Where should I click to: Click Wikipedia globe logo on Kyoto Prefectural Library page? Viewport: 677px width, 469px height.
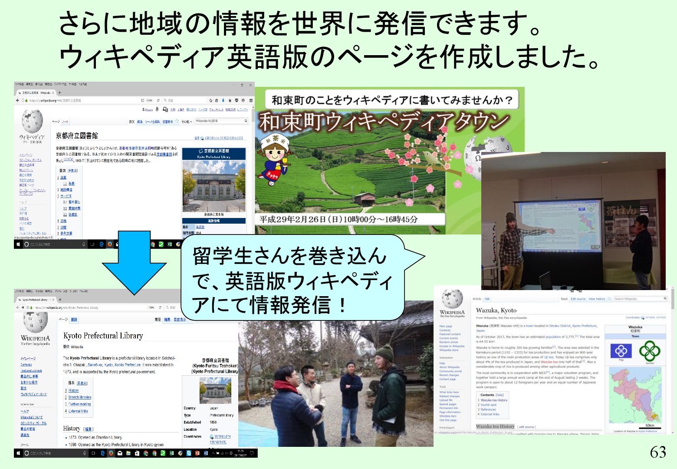(x=36, y=322)
